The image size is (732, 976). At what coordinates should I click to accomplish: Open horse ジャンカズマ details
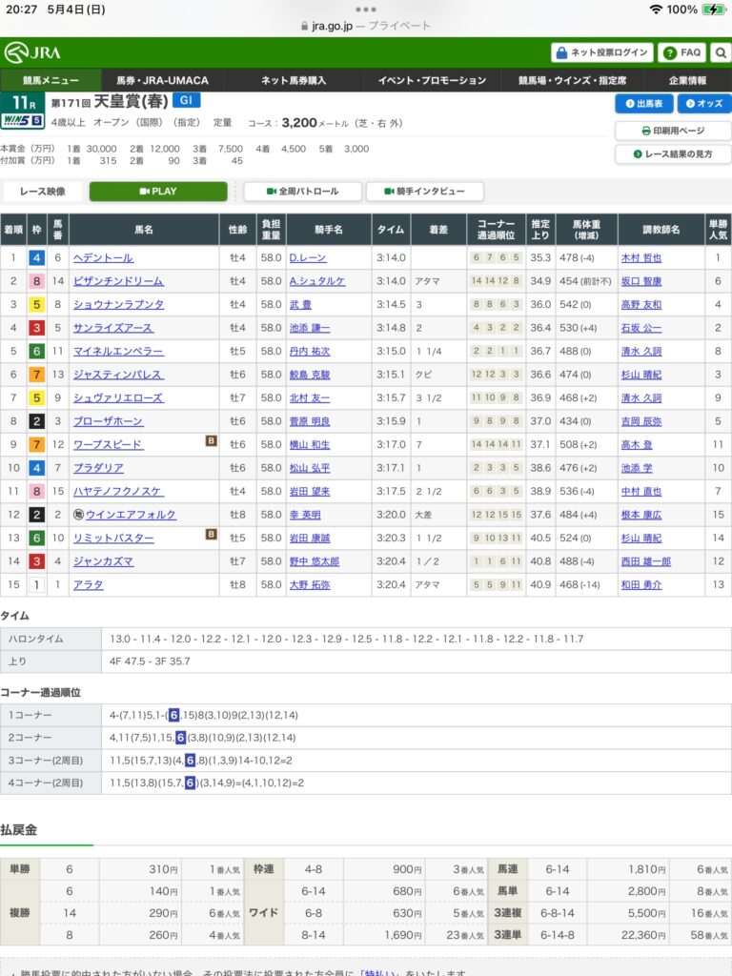point(103,561)
